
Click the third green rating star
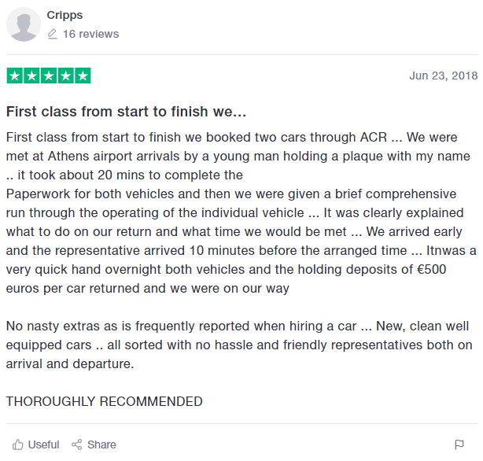(x=49, y=76)
